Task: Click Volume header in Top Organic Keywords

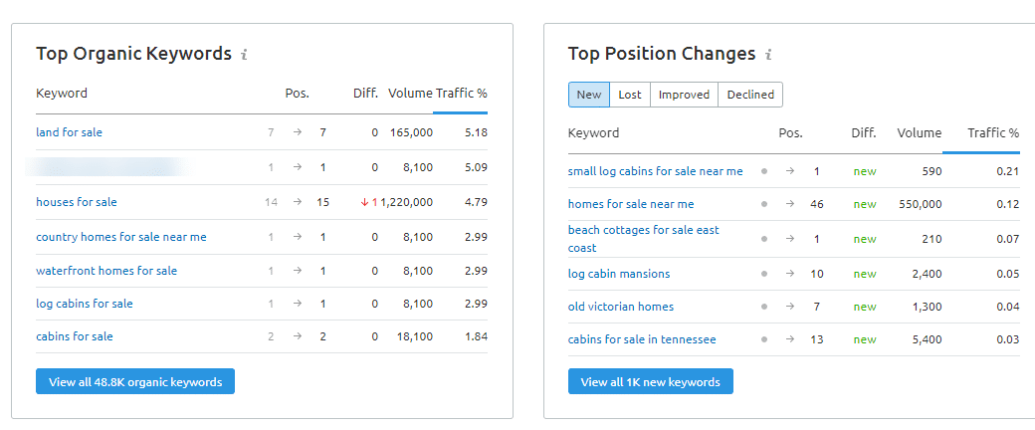Action: 411,94
